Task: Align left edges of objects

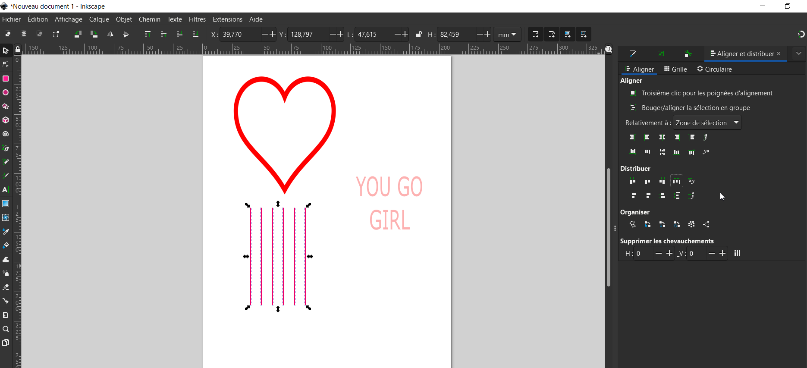Action: pos(647,137)
